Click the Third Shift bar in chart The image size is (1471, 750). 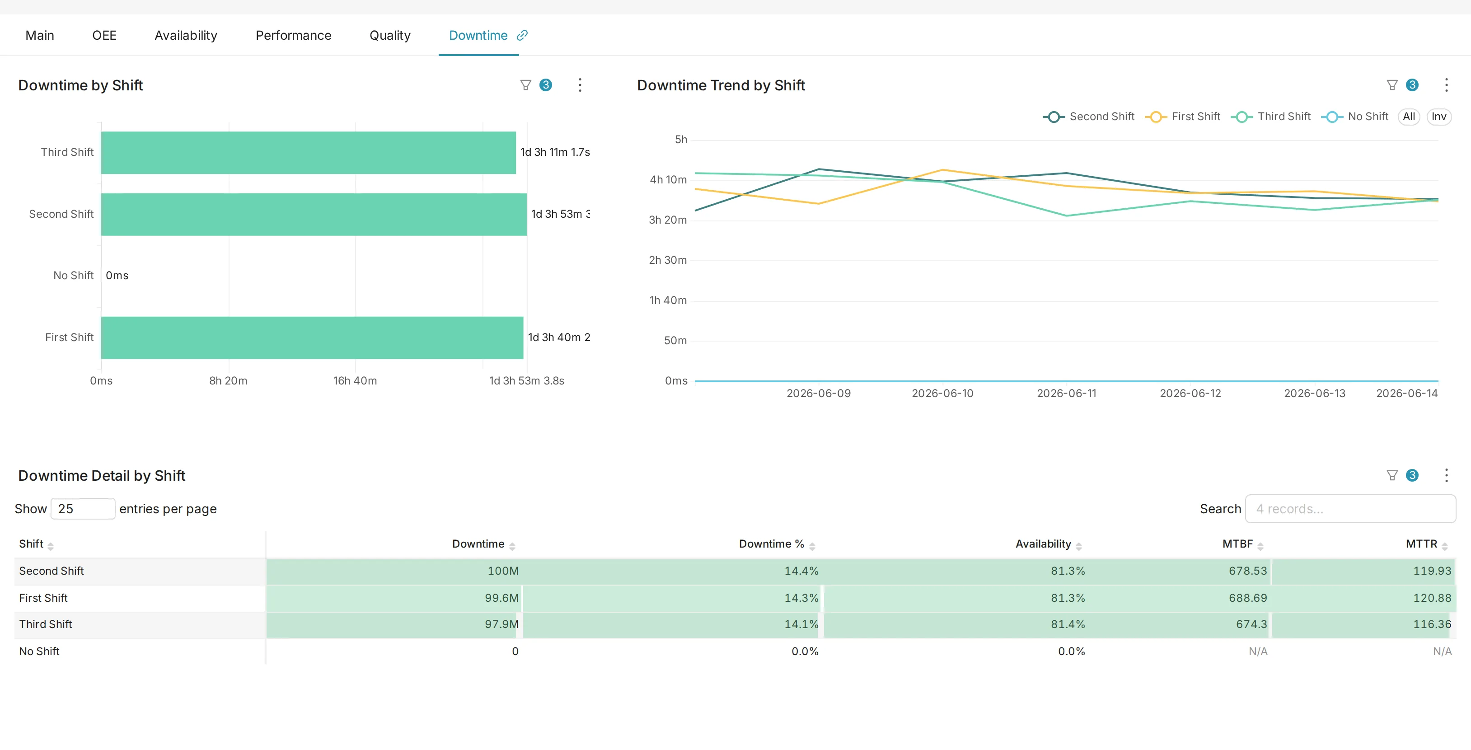(309, 153)
